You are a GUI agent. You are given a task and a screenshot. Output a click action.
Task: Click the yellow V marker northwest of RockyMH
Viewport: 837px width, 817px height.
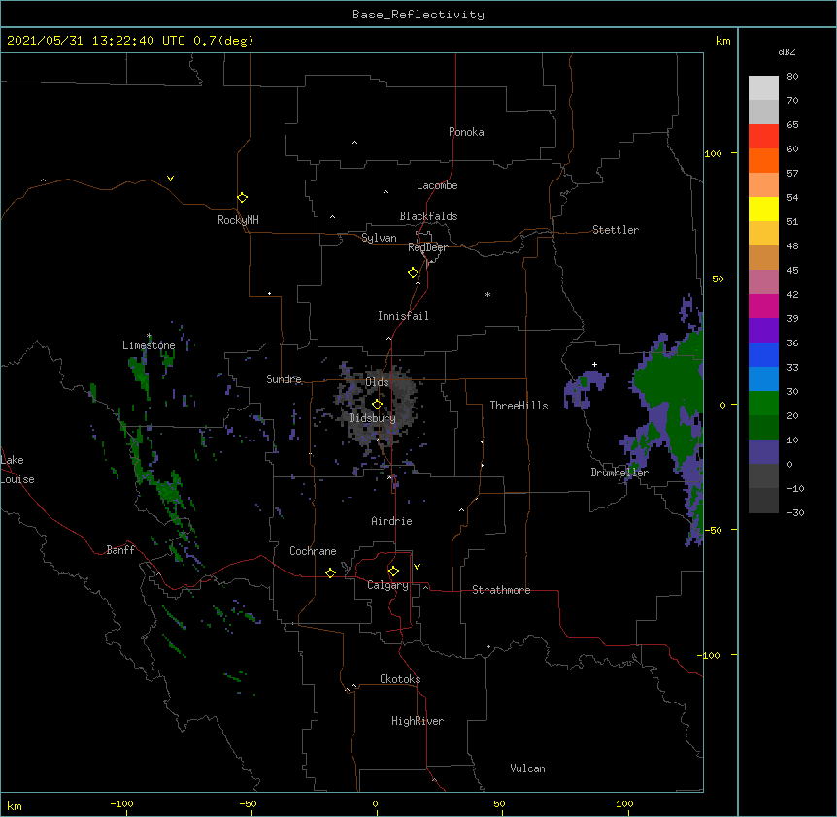170,179
